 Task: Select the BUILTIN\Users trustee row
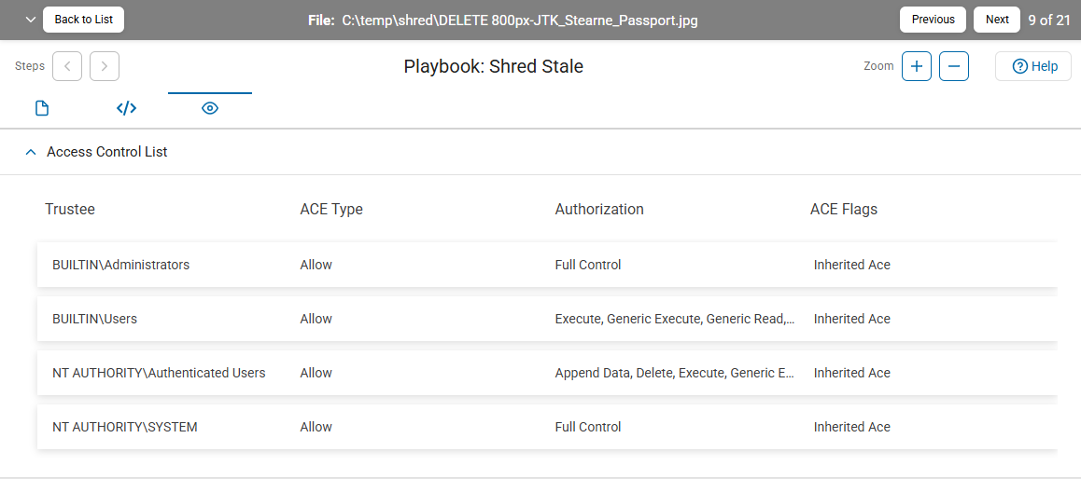tap(94, 319)
